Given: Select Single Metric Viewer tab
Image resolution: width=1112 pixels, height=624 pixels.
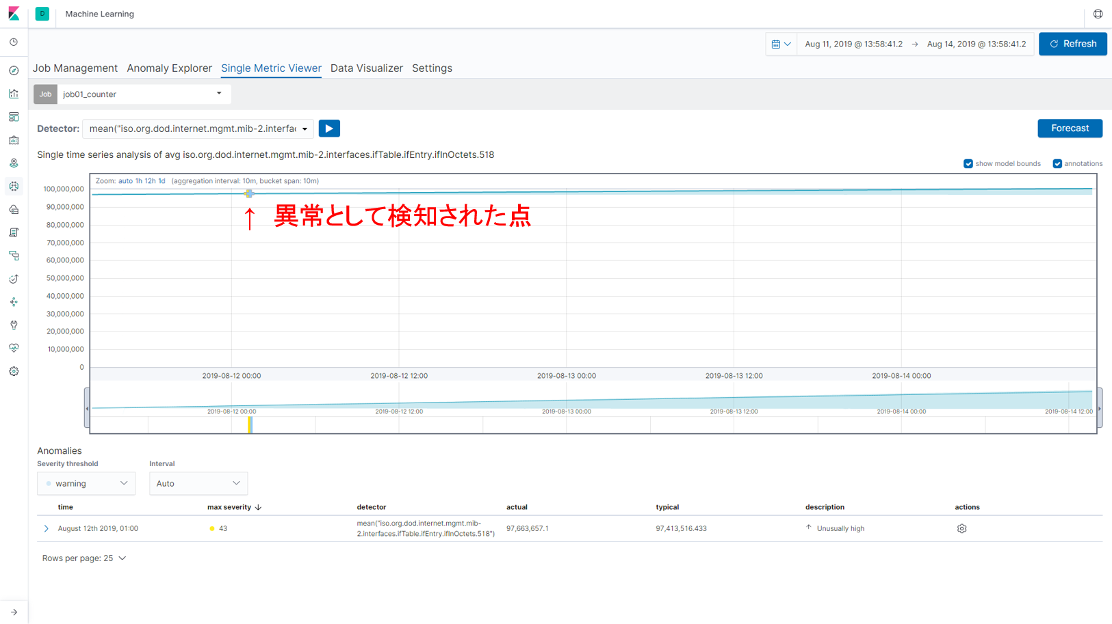Looking at the screenshot, I should (271, 68).
